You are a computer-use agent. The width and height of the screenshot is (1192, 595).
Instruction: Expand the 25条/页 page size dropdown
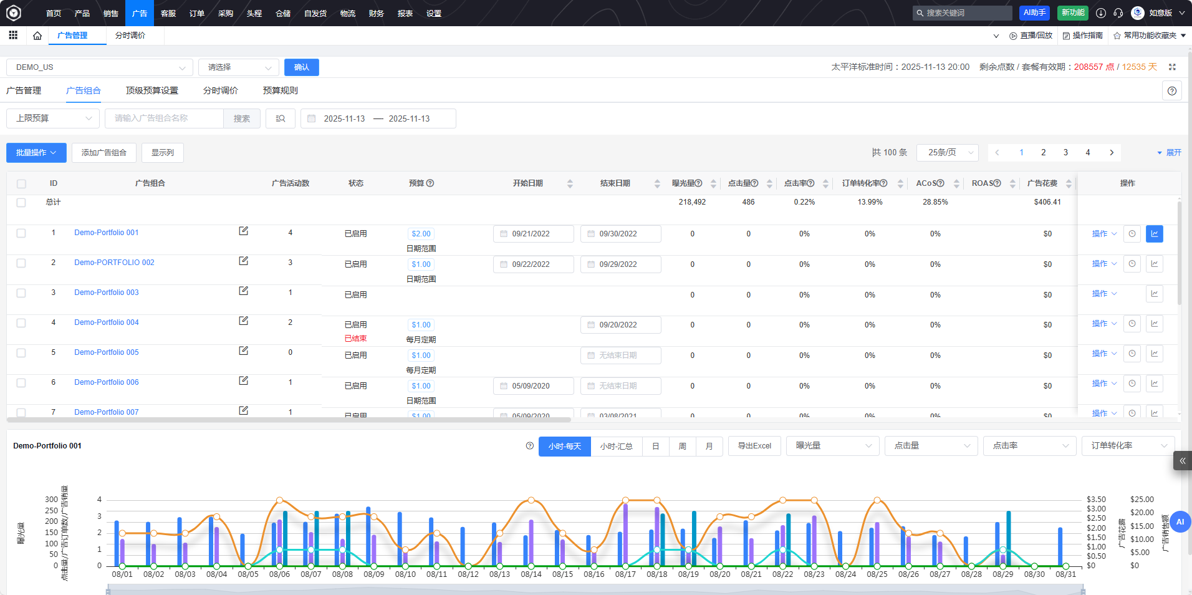click(x=947, y=153)
